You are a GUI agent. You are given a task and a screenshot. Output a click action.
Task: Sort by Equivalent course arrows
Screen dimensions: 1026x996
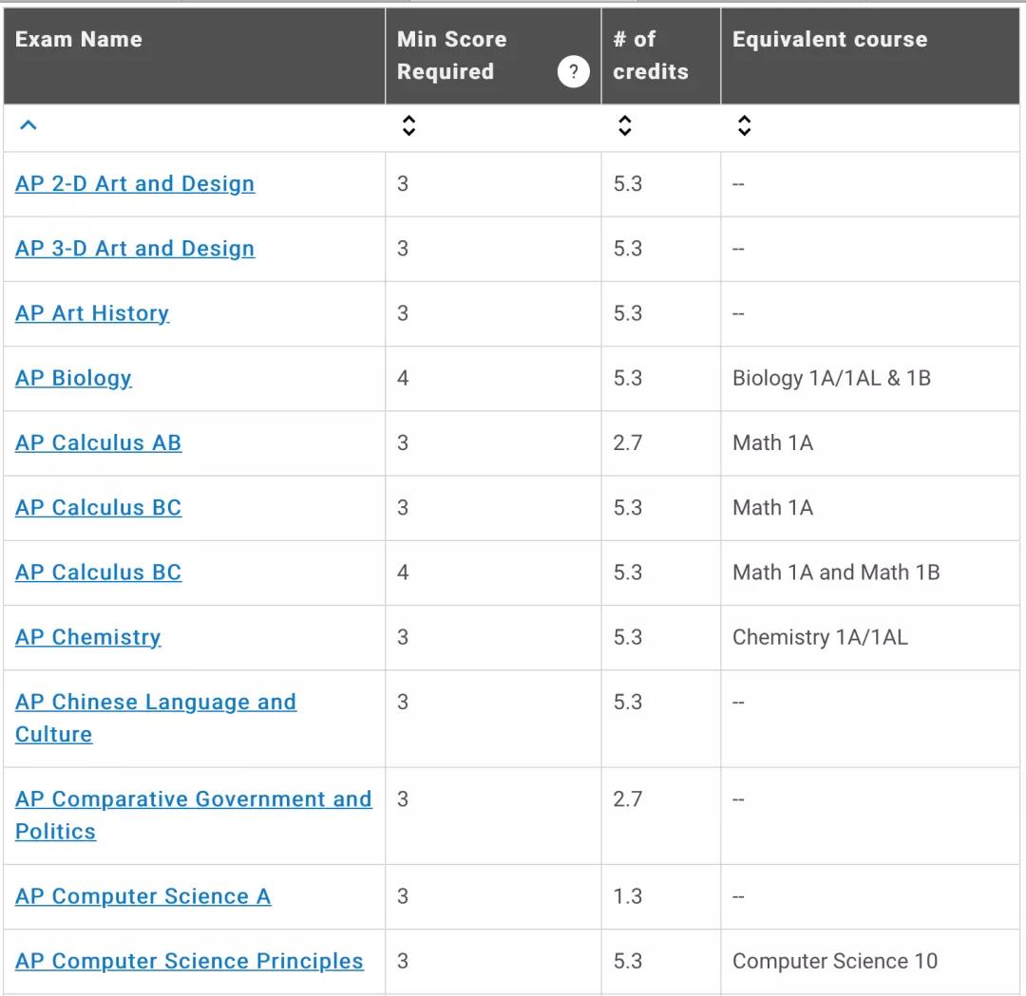tap(744, 125)
